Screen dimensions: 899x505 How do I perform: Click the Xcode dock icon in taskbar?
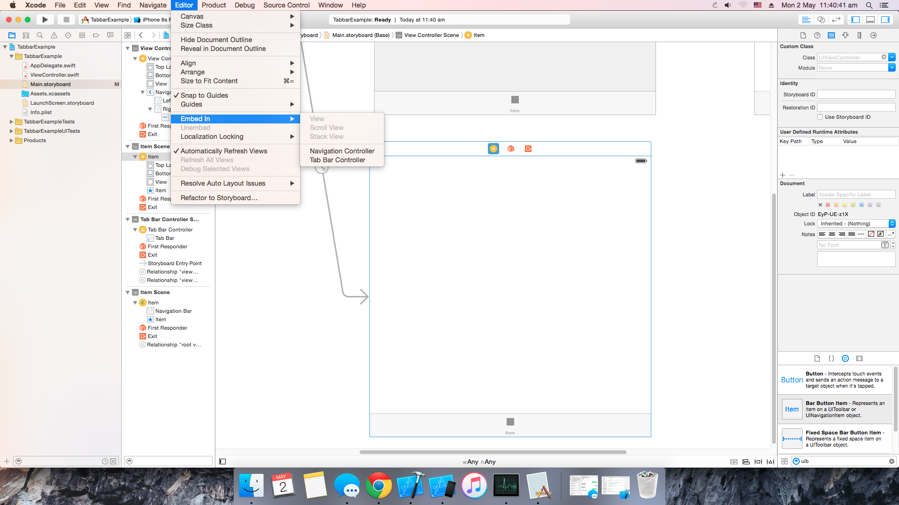411,486
